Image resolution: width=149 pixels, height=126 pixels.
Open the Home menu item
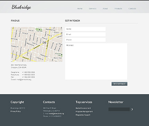pos(80,9)
